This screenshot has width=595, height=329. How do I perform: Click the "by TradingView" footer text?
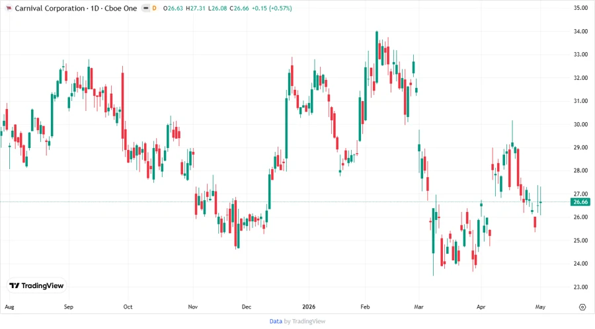pyautogui.click(x=305, y=322)
